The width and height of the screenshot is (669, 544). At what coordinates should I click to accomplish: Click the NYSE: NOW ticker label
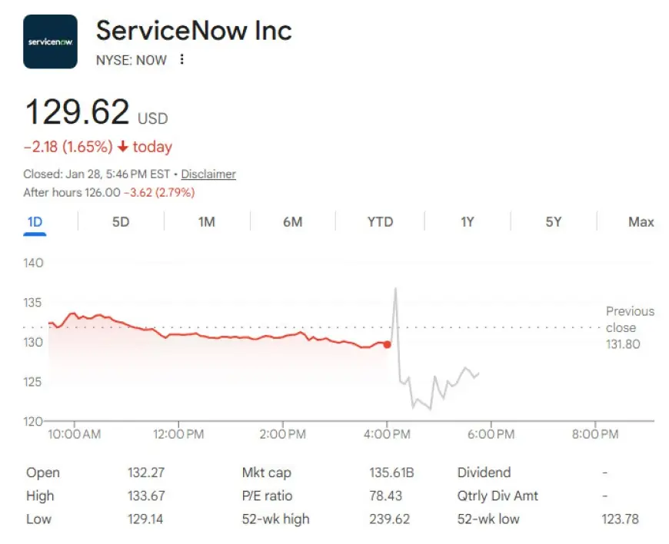131,60
